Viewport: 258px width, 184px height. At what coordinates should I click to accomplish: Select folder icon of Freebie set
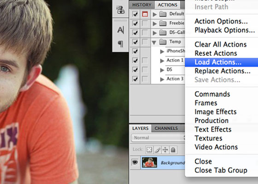(163, 23)
